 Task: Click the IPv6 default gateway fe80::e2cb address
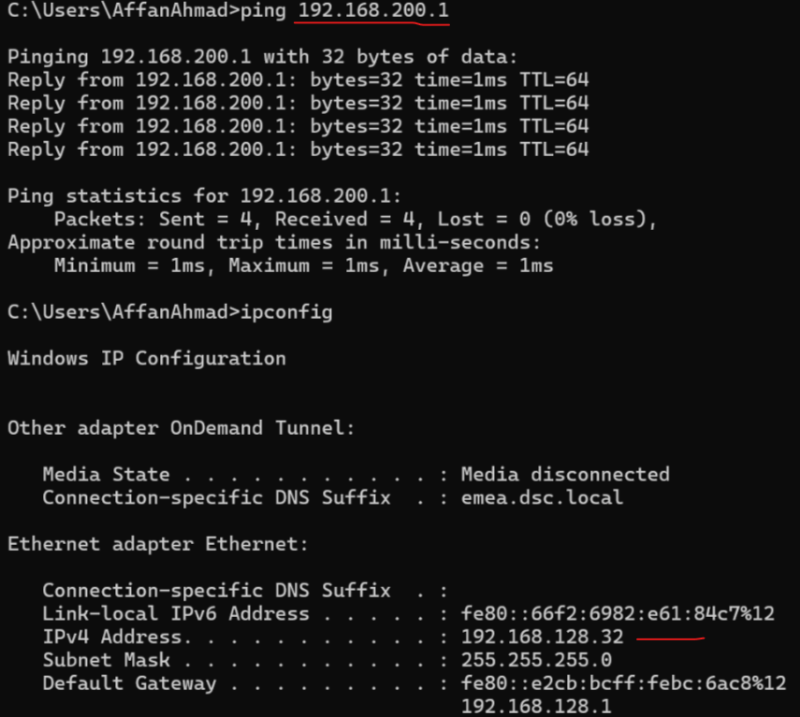[x=623, y=682]
